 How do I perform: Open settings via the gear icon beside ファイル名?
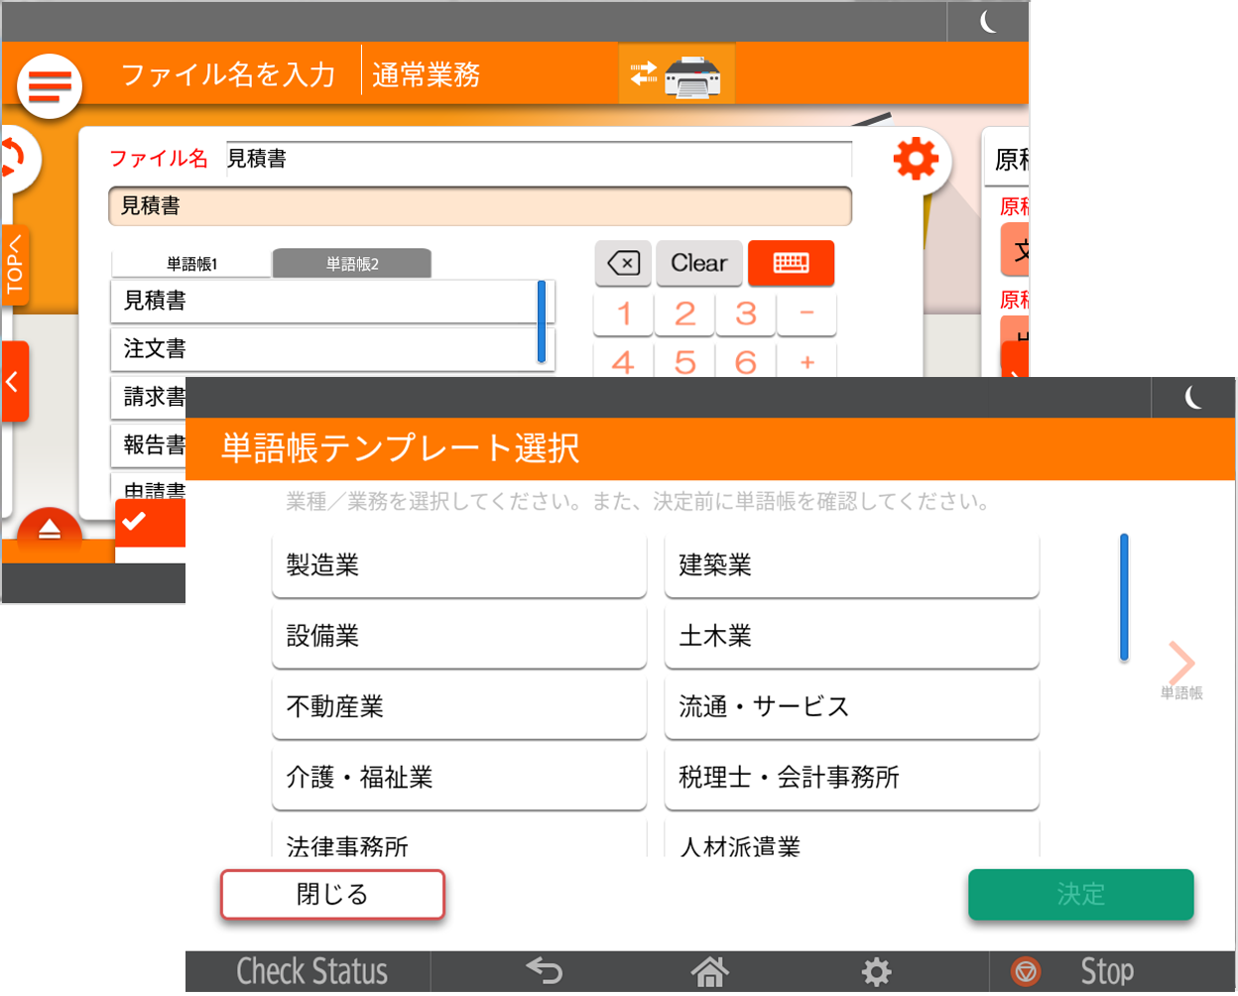(x=917, y=159)
